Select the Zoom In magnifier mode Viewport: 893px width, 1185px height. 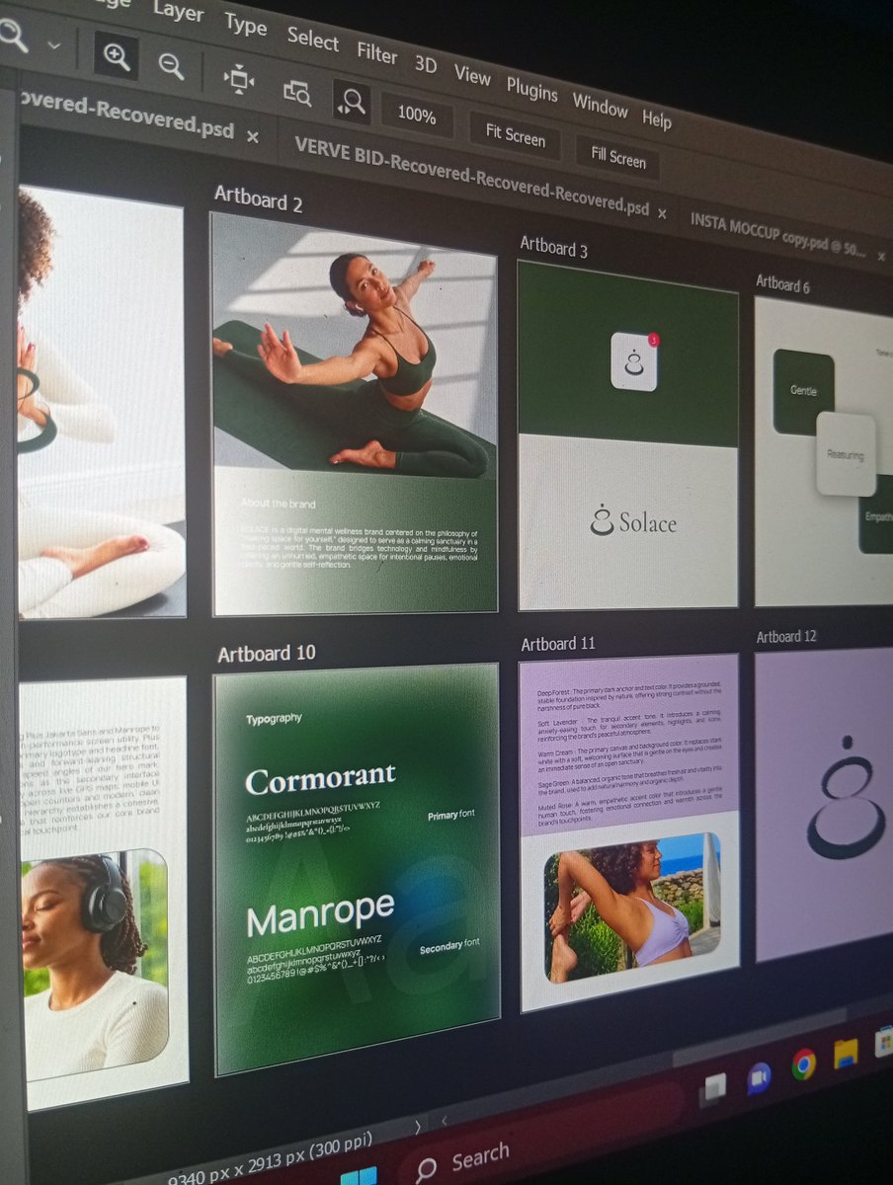click(x=117, y=55)
